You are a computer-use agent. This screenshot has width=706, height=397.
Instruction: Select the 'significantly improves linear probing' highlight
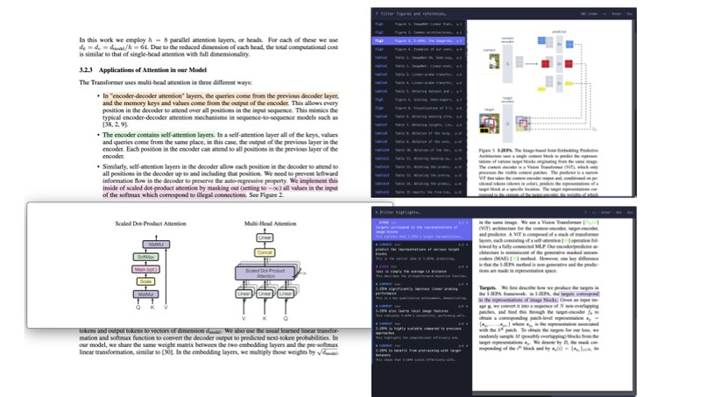[422, 291]
